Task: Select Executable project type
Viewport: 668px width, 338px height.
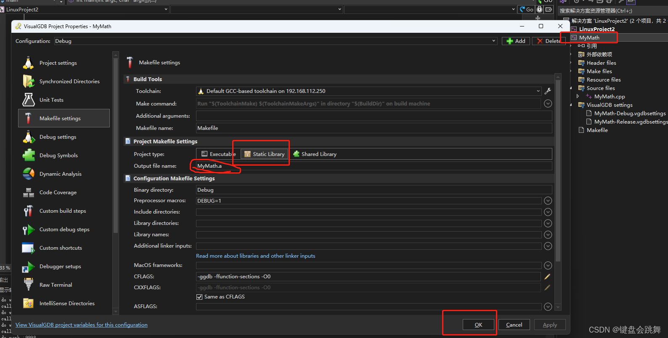Action: pyautogui.click(x=218, y=154)
